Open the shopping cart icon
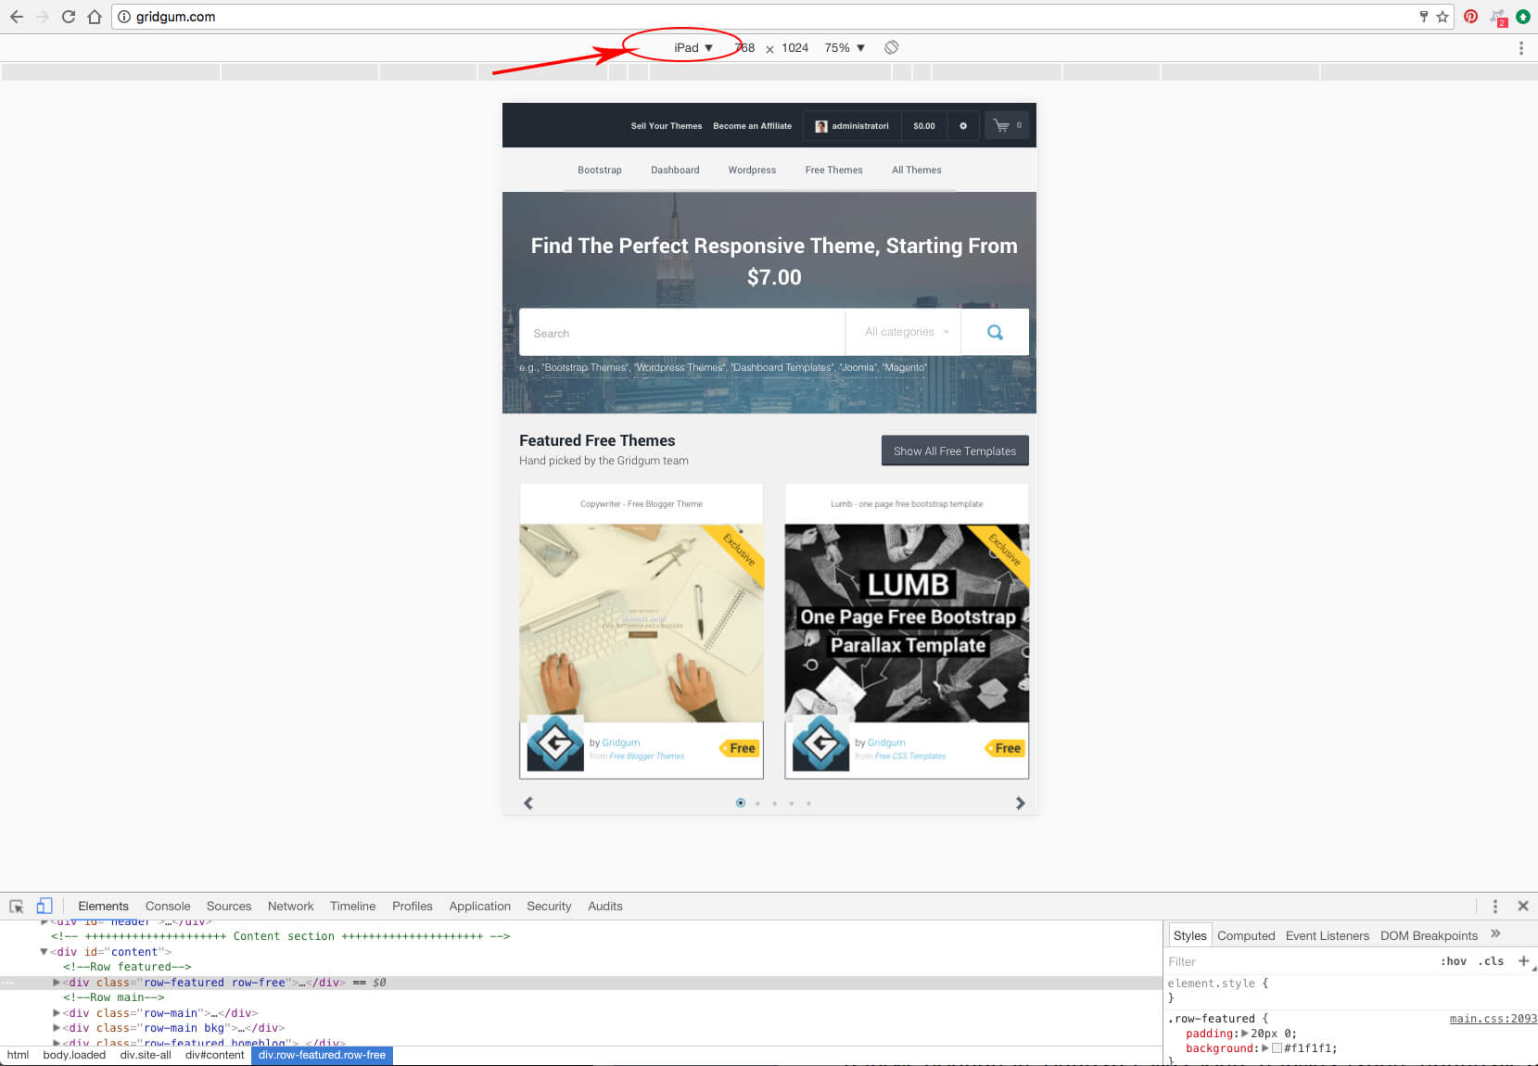 (x=1007, y=125)
